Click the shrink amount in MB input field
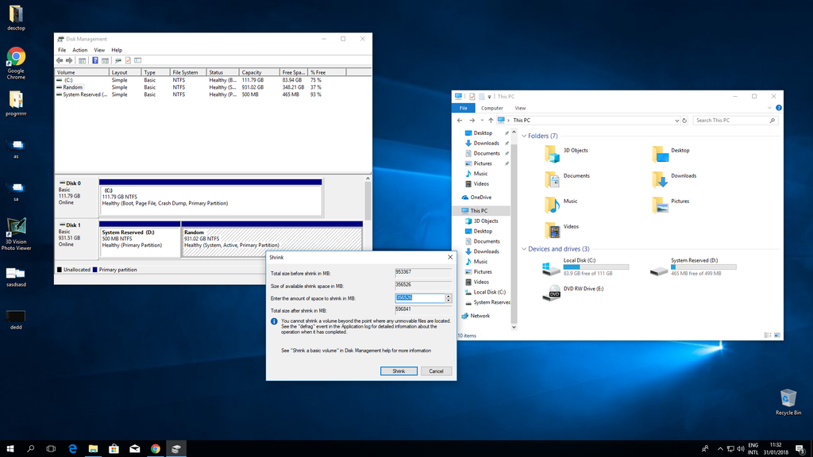The height and width of the screenshot is (457, 813). (420, 298)
